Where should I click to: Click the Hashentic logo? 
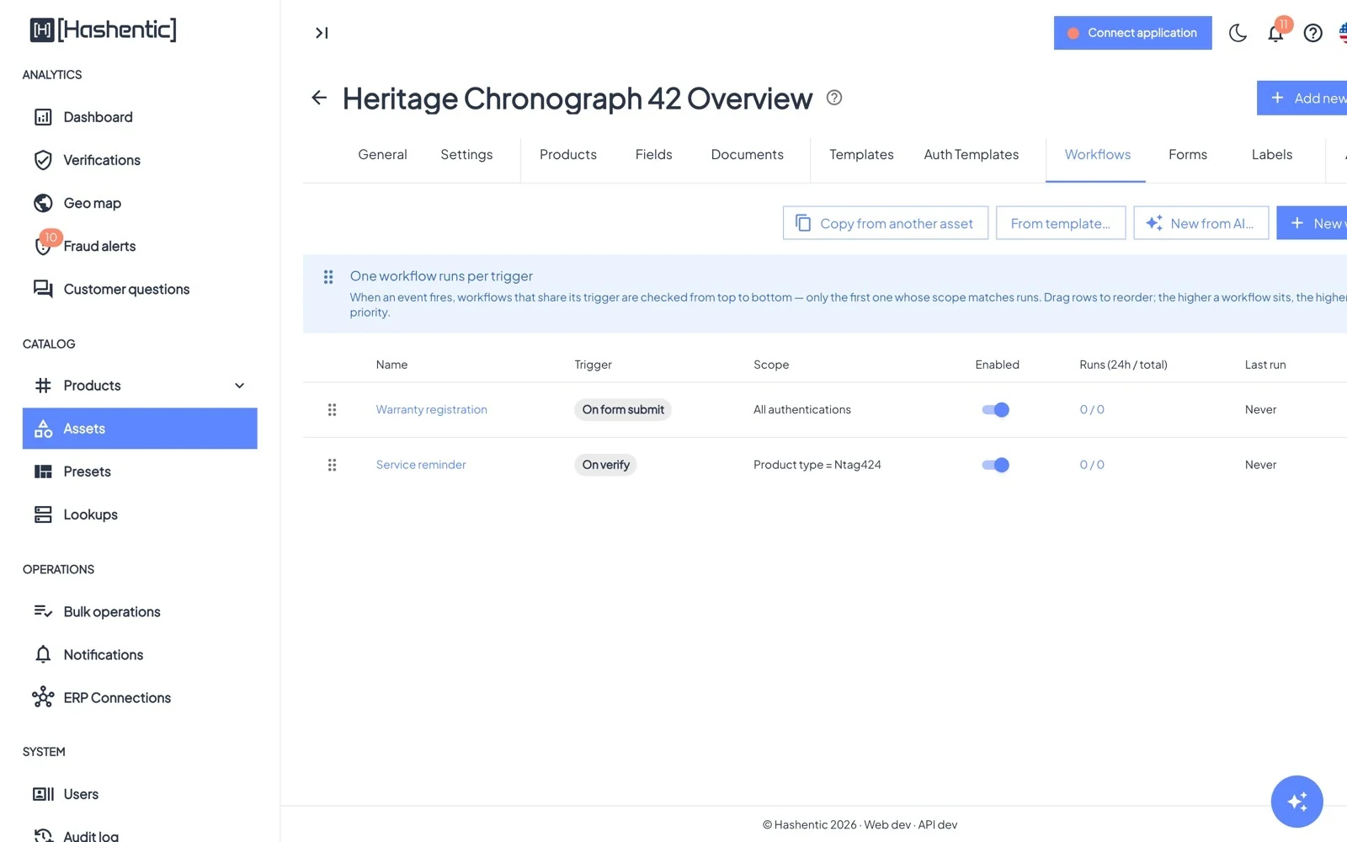pyautogui.click(x=104, y=29)
